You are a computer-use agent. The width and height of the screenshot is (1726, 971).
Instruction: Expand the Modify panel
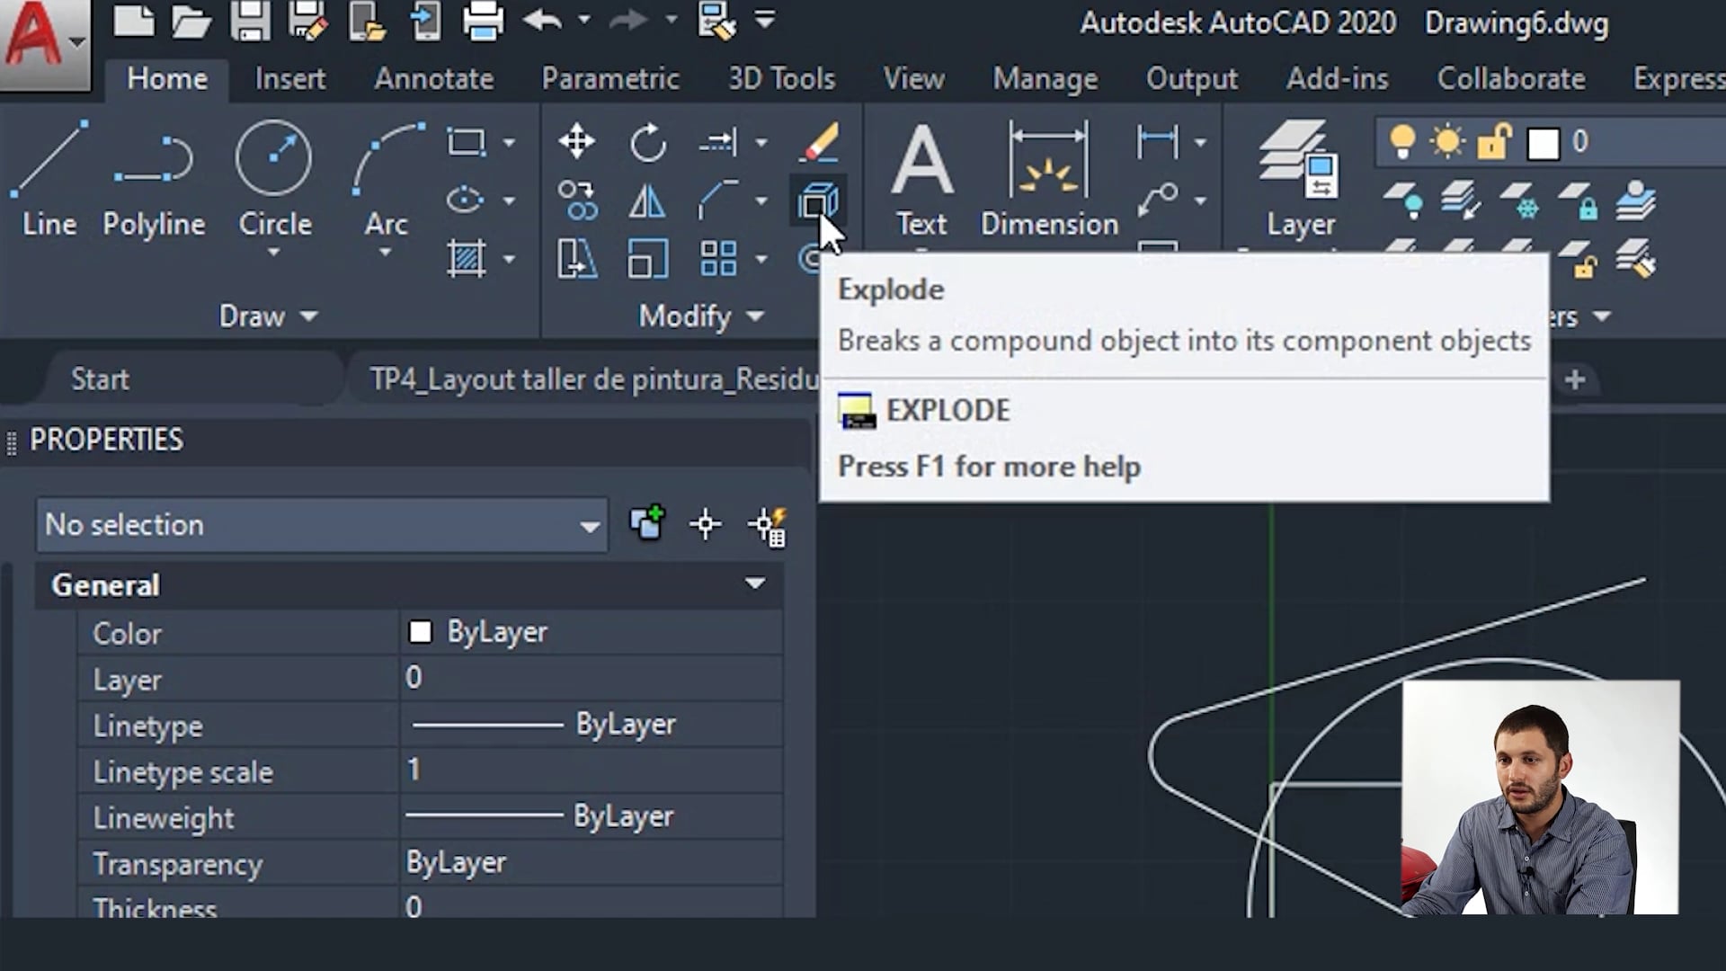(753, 316)
